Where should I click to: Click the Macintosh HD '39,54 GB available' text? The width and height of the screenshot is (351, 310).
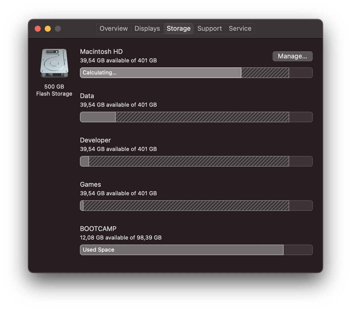[118, 60]
